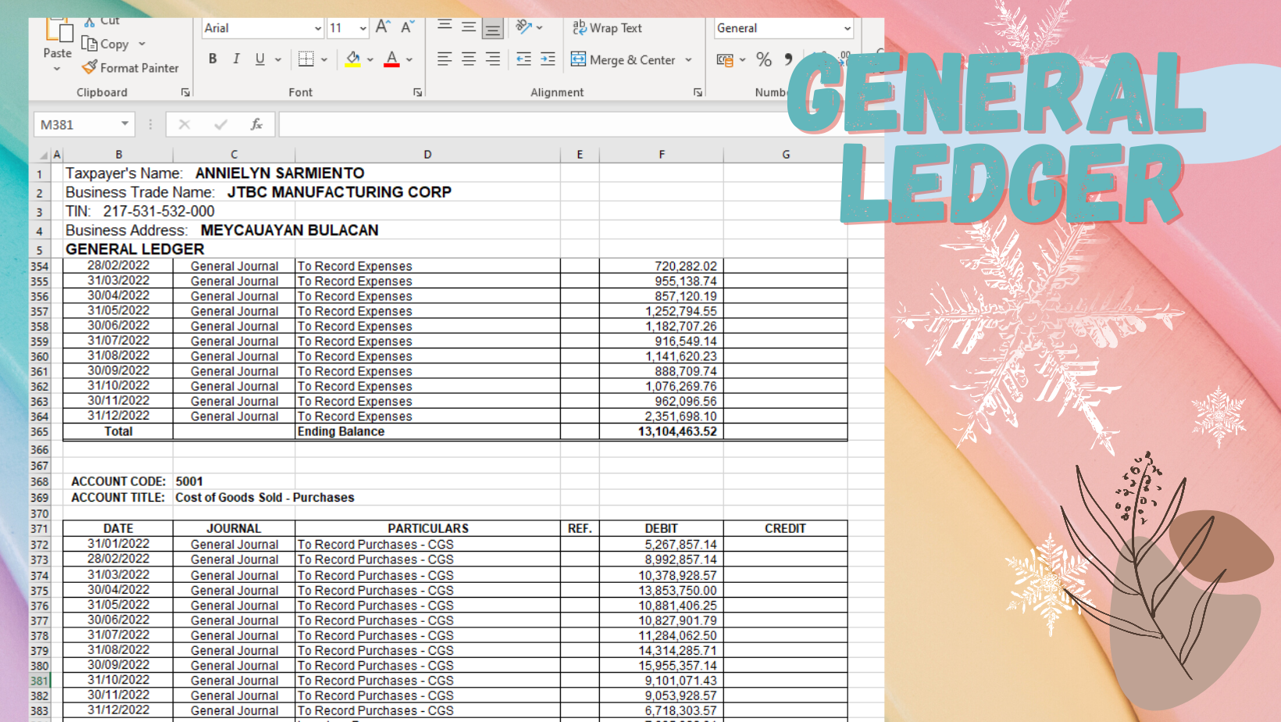1281x722 pixels.
Task: Open Alignment group dialog launcher
Action: click(x=698, y=92)
